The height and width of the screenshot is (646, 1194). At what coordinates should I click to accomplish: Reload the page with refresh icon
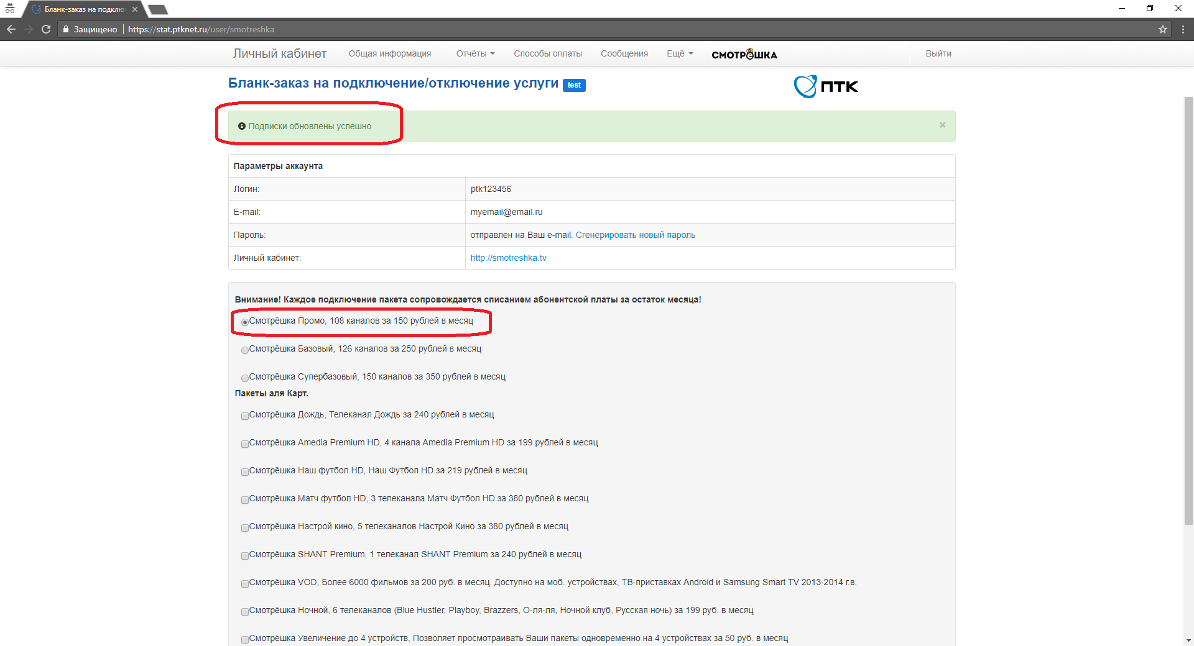click(x=46, y=29)
